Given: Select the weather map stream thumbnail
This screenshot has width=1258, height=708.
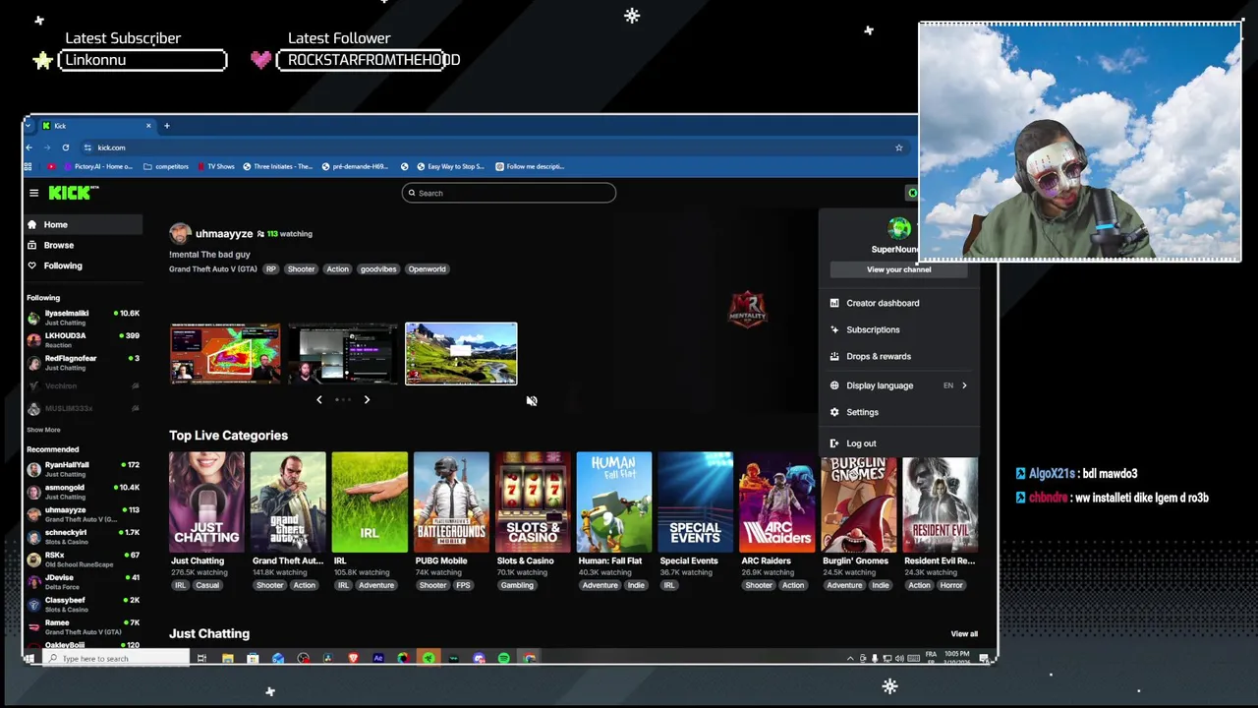Looking at the screenshot, I should (225, 353).
